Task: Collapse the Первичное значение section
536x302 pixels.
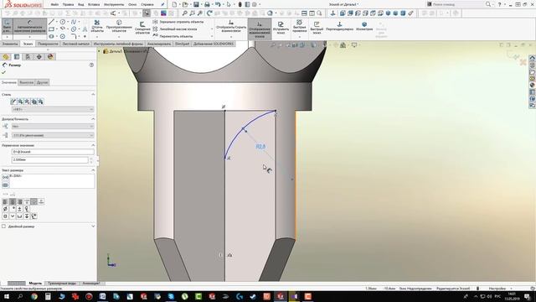Action: (x=93, y=145)
